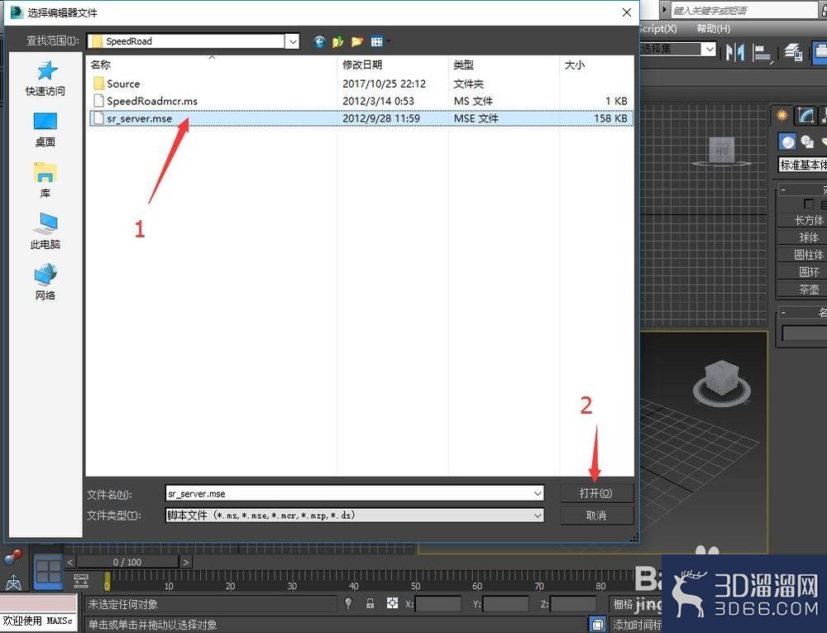Switch to the Create panel tab
Image resolution: width=827 pixels, height=633 pixels.
[782, 115]
